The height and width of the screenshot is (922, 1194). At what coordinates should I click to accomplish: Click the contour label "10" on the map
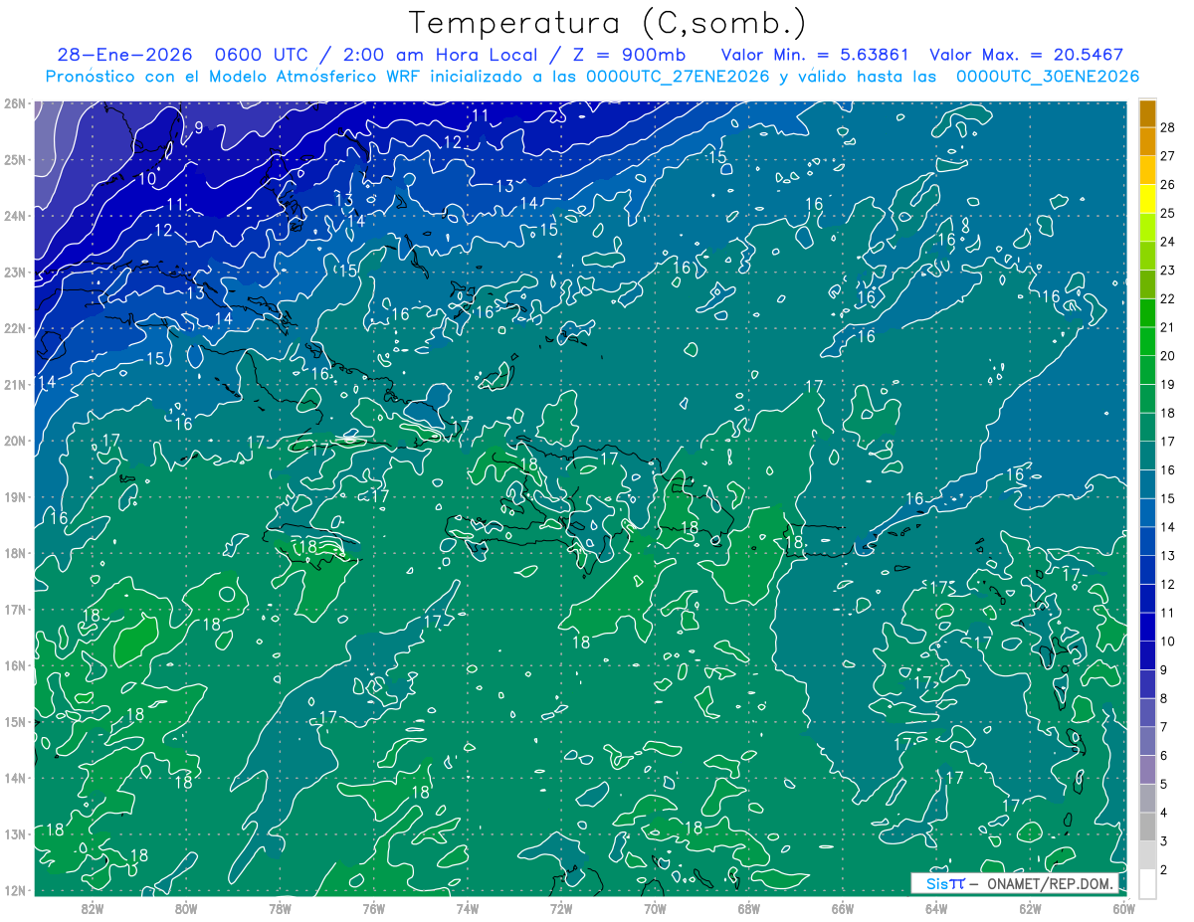(147, 179)
